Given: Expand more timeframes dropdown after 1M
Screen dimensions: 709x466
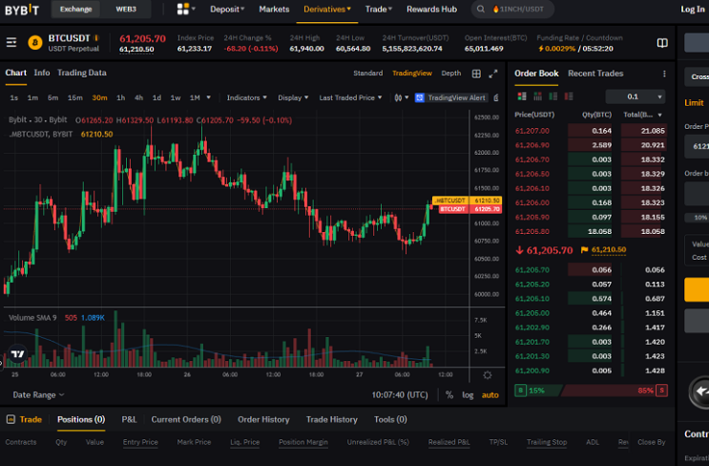Looking at the screenshot, I should (208, 97).
